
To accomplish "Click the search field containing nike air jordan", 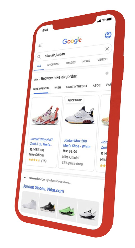I will (74, 53).
